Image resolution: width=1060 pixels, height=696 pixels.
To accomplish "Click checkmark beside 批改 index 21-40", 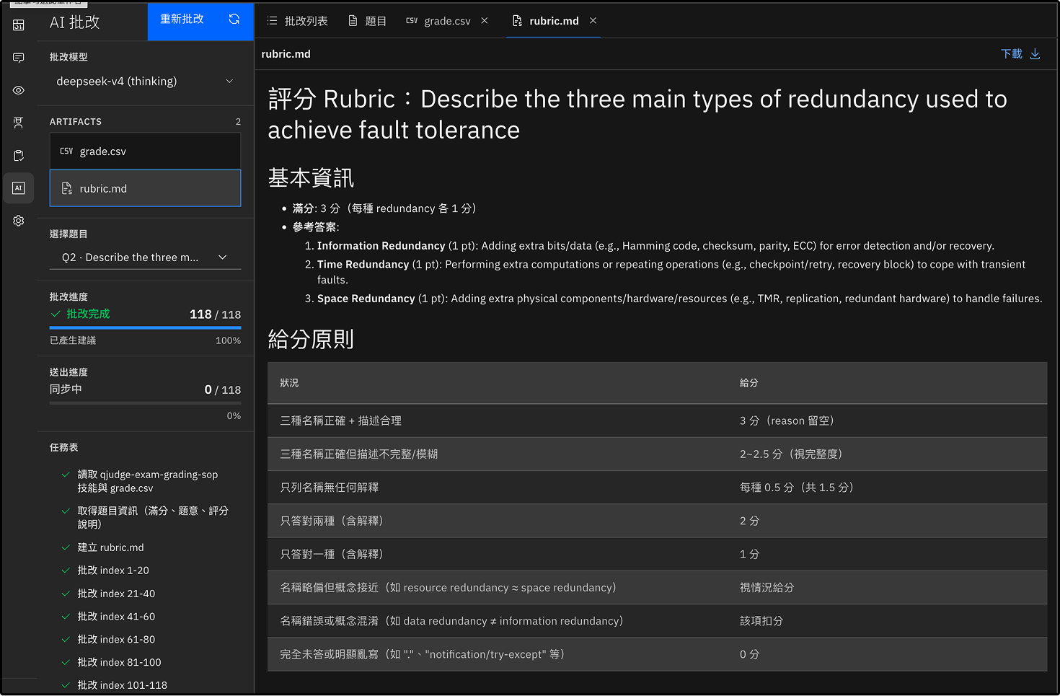I will [66, 594].
